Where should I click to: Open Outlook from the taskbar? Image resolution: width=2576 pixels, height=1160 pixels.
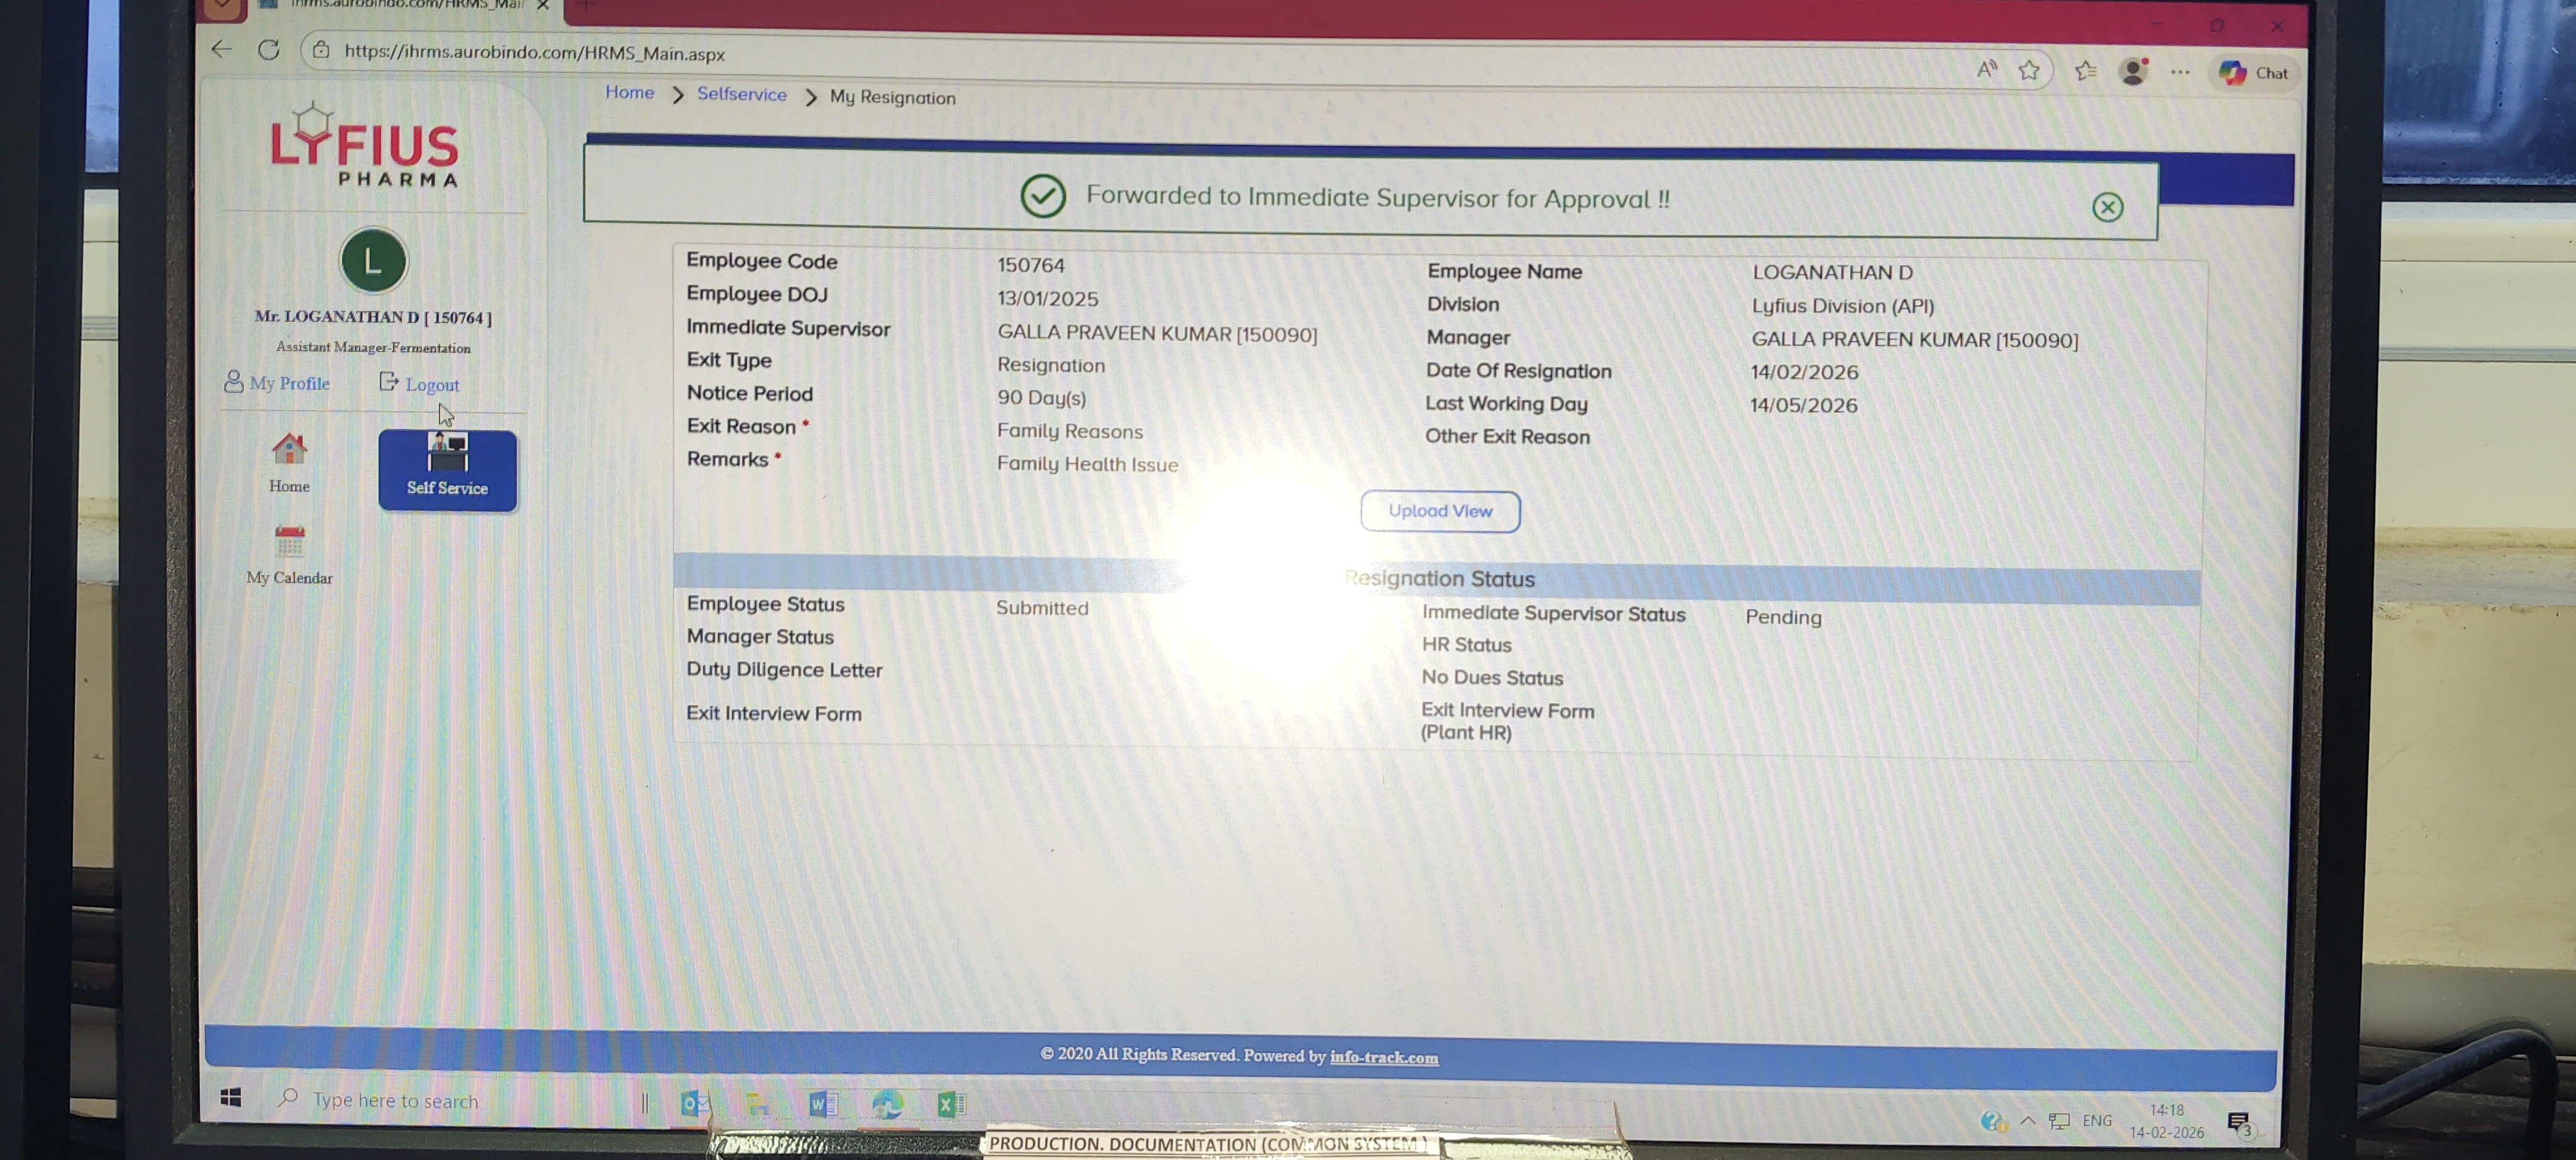[694, 1103]
